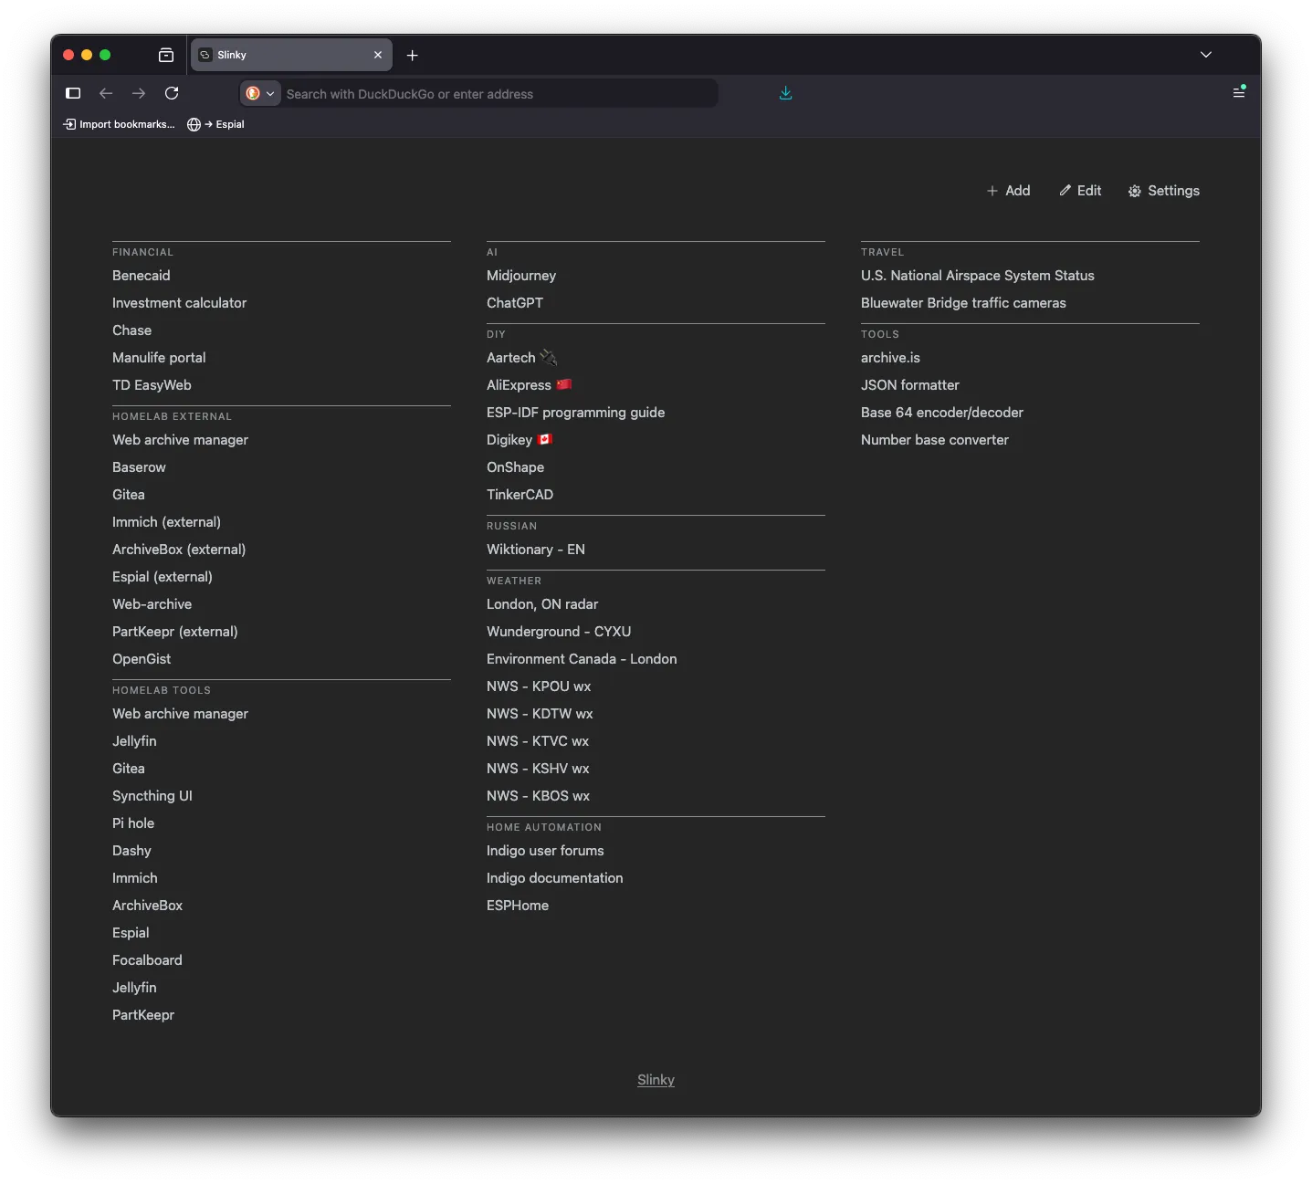Open Indigo documentation link

[x=555, y=878]
